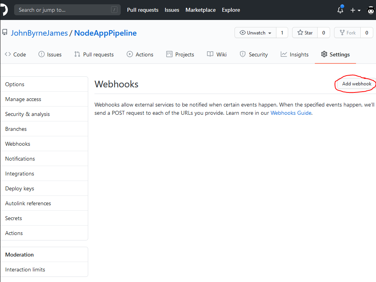Select Security & analysis in sidebar

coord(44,114)
